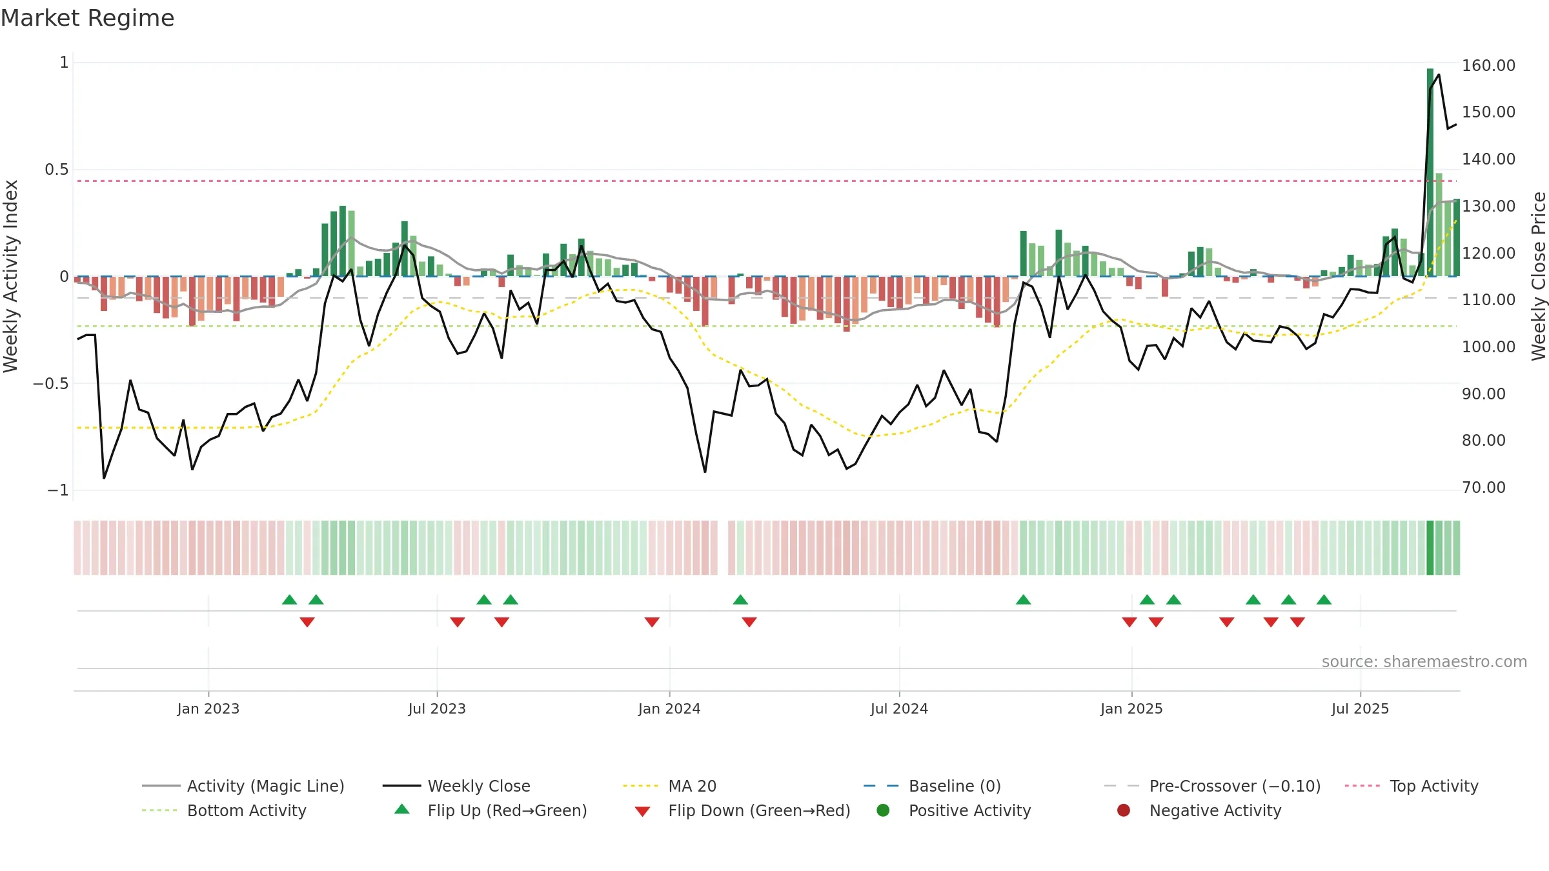This screenshot has height=871, width=1549.
Task: Toggle the MA 20 legend entry
Action: 669,786
